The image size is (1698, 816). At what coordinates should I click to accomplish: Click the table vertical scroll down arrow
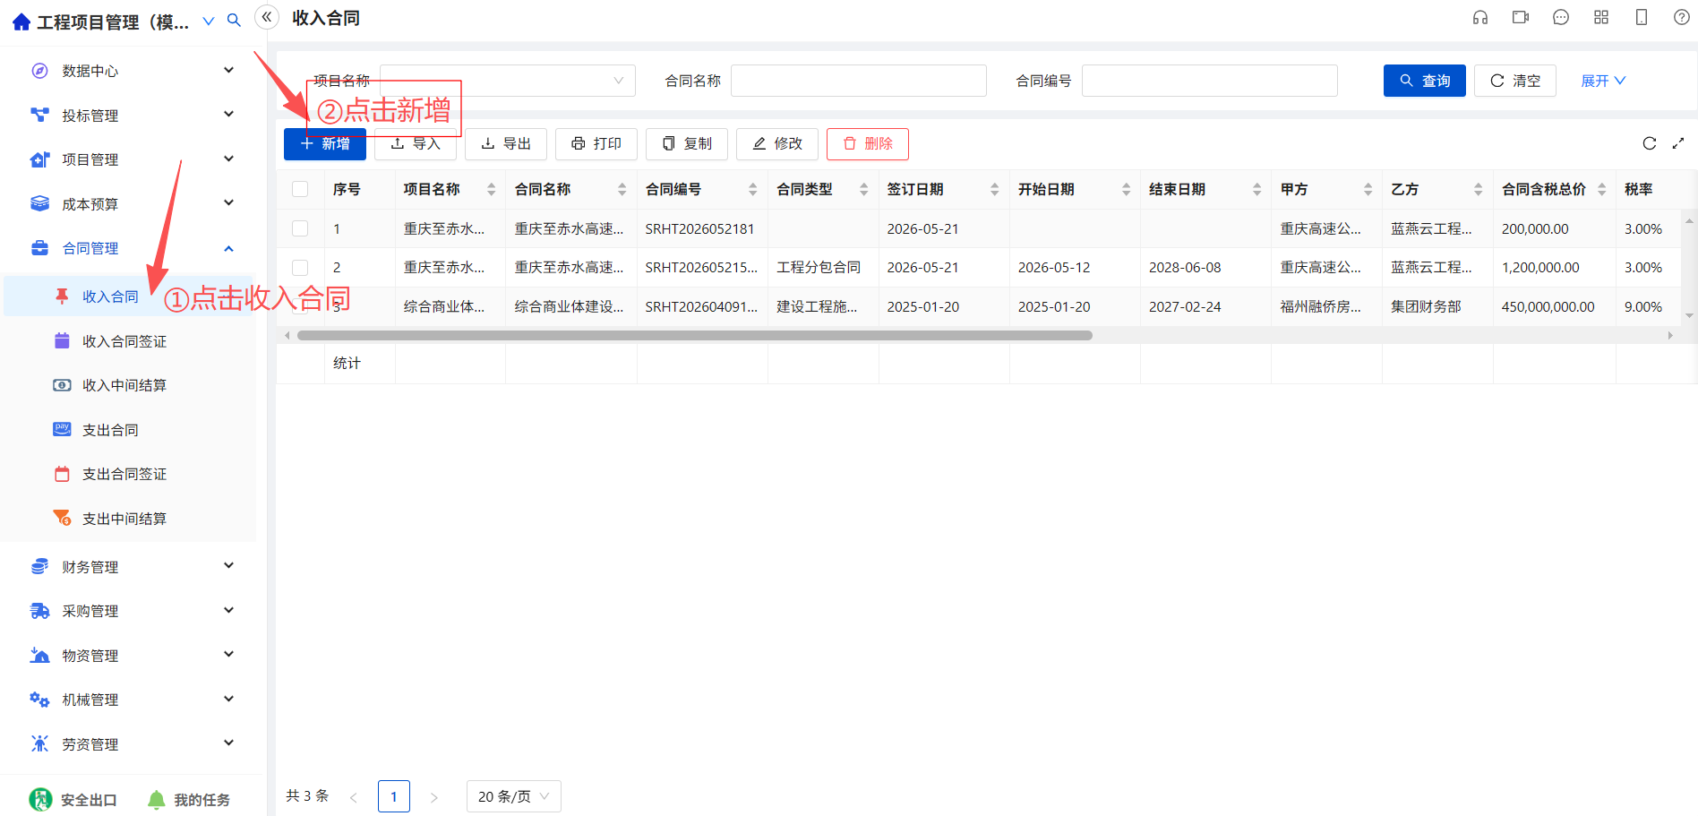pos(1689,315)
